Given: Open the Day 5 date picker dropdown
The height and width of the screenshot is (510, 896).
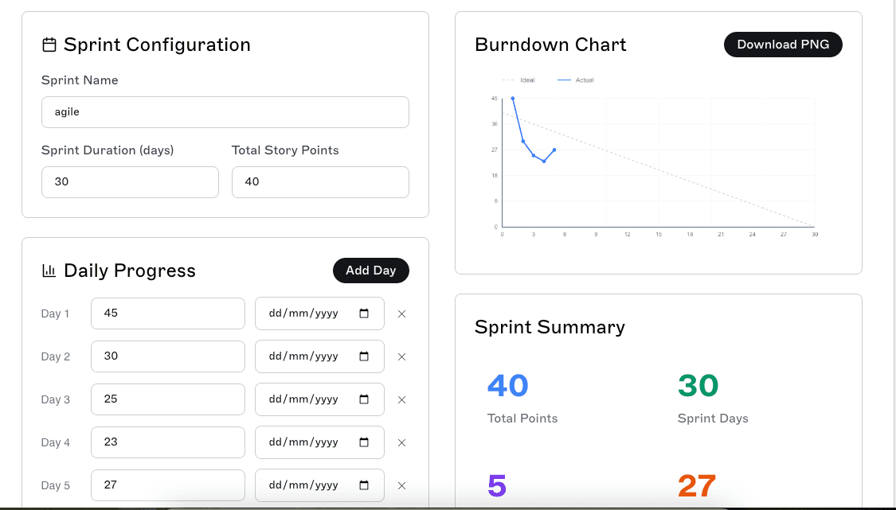Looking at the screenshot, I should (366, 485).
